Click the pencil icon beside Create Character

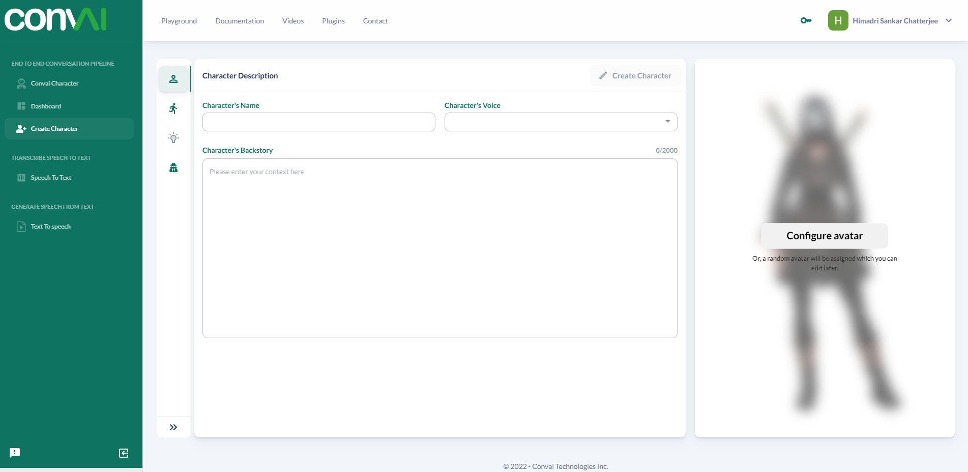coord(603,75)
